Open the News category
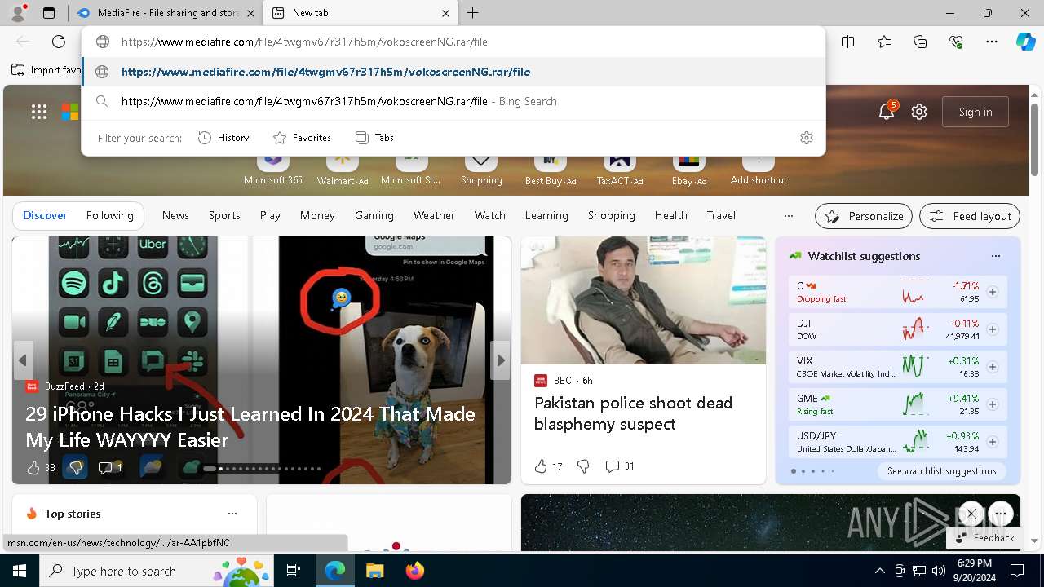This screenshot has height=587, width=1044. (x=175, y=216)
